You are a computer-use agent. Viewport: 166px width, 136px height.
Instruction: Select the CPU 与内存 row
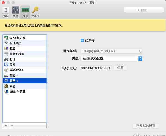[25, 38]
